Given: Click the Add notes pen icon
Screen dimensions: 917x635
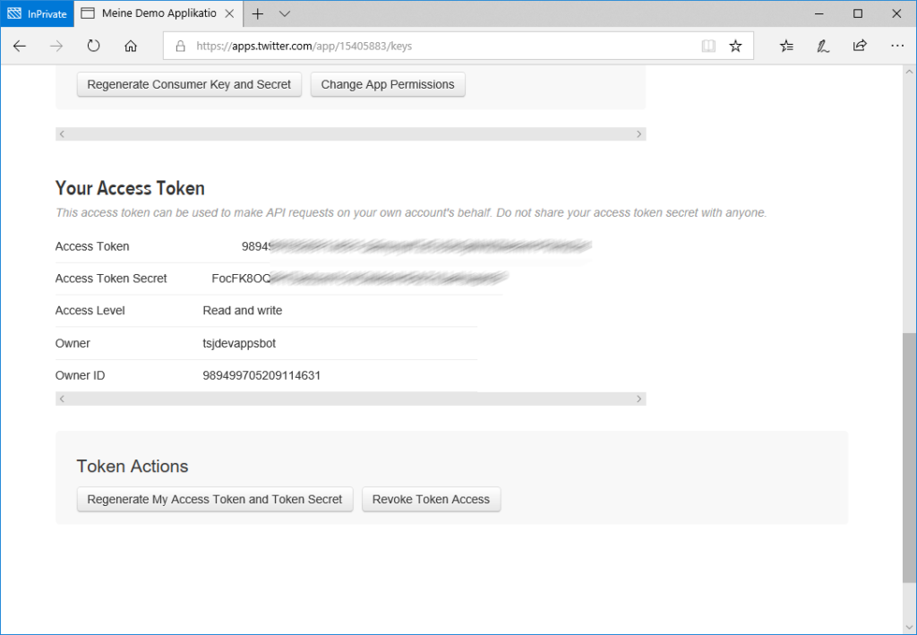Looking at the screenshot, I should coord(823,46).
